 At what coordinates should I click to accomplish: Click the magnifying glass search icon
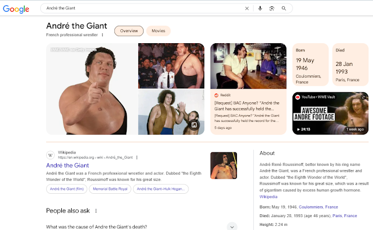[284, 8]
